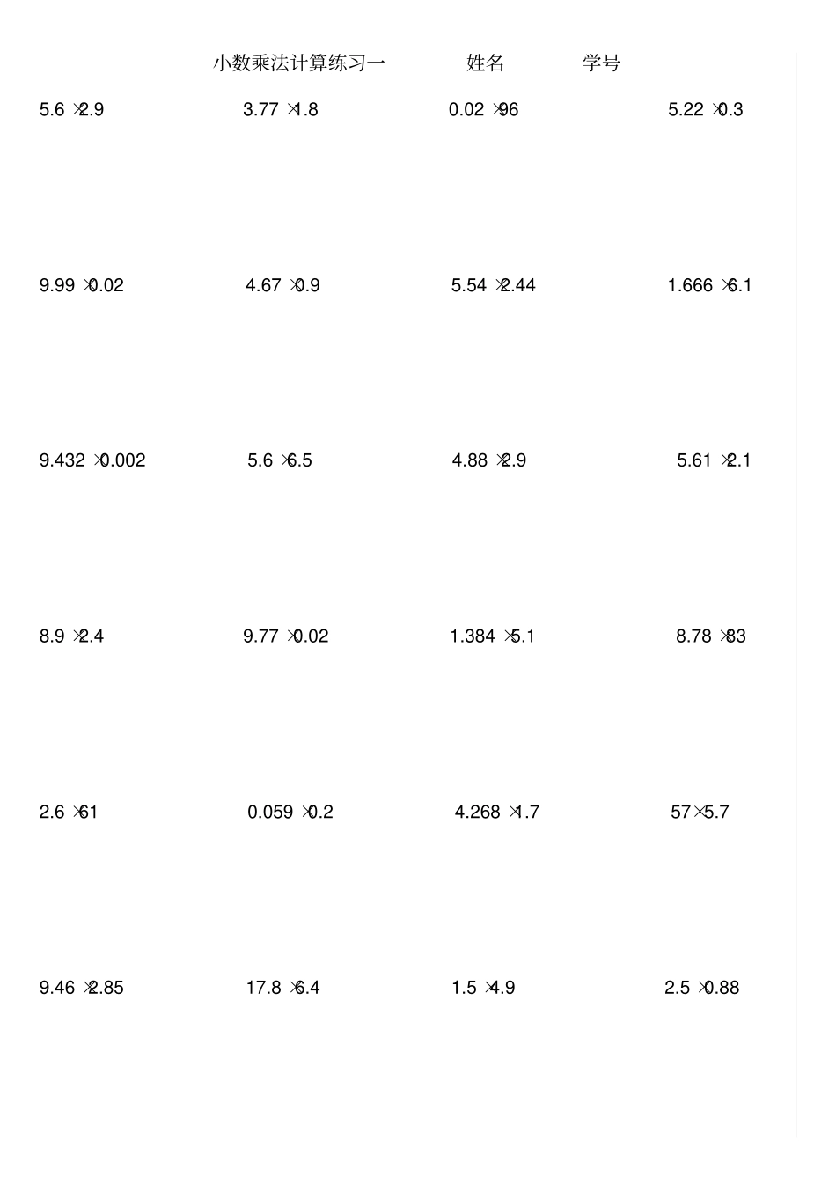Click the problem 5.22 × 0.3

coord(705,110)
